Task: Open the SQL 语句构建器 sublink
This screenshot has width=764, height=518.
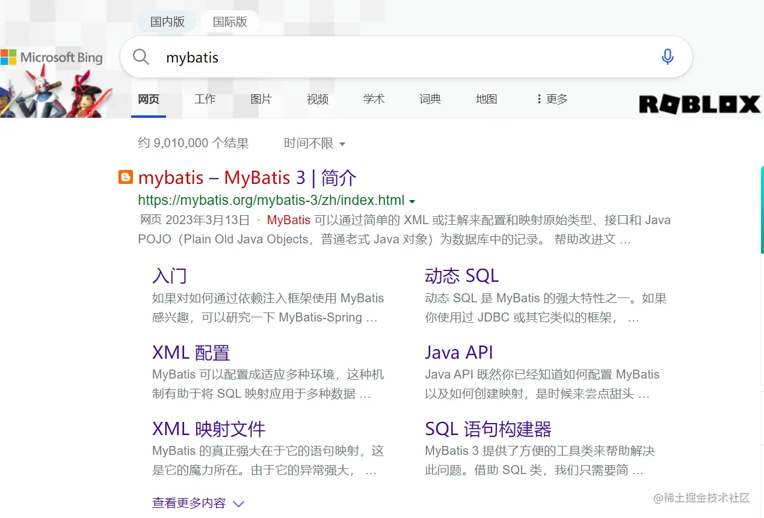Action: (488, 429)
